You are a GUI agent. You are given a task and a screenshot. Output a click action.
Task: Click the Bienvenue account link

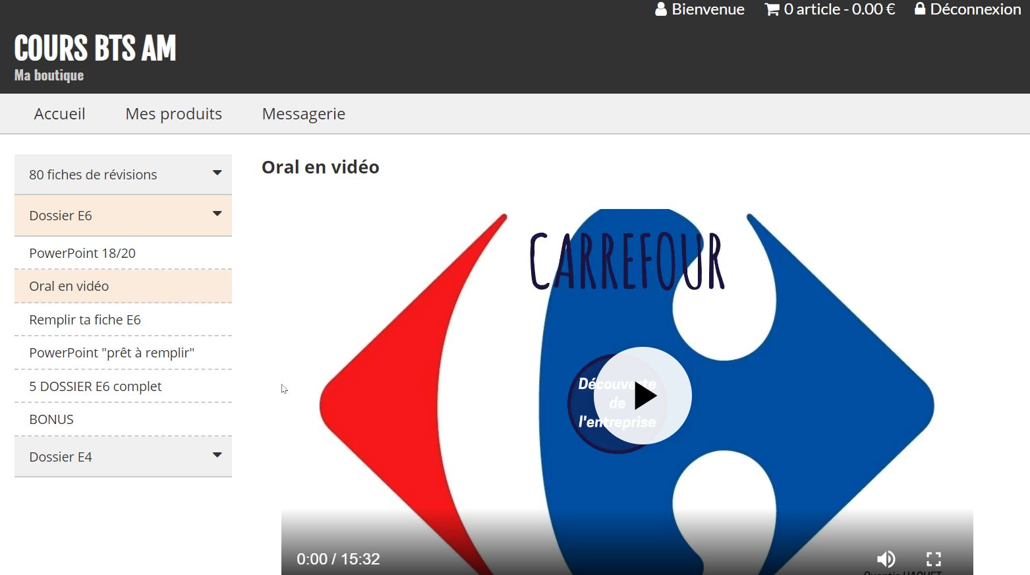pos(708,9)
